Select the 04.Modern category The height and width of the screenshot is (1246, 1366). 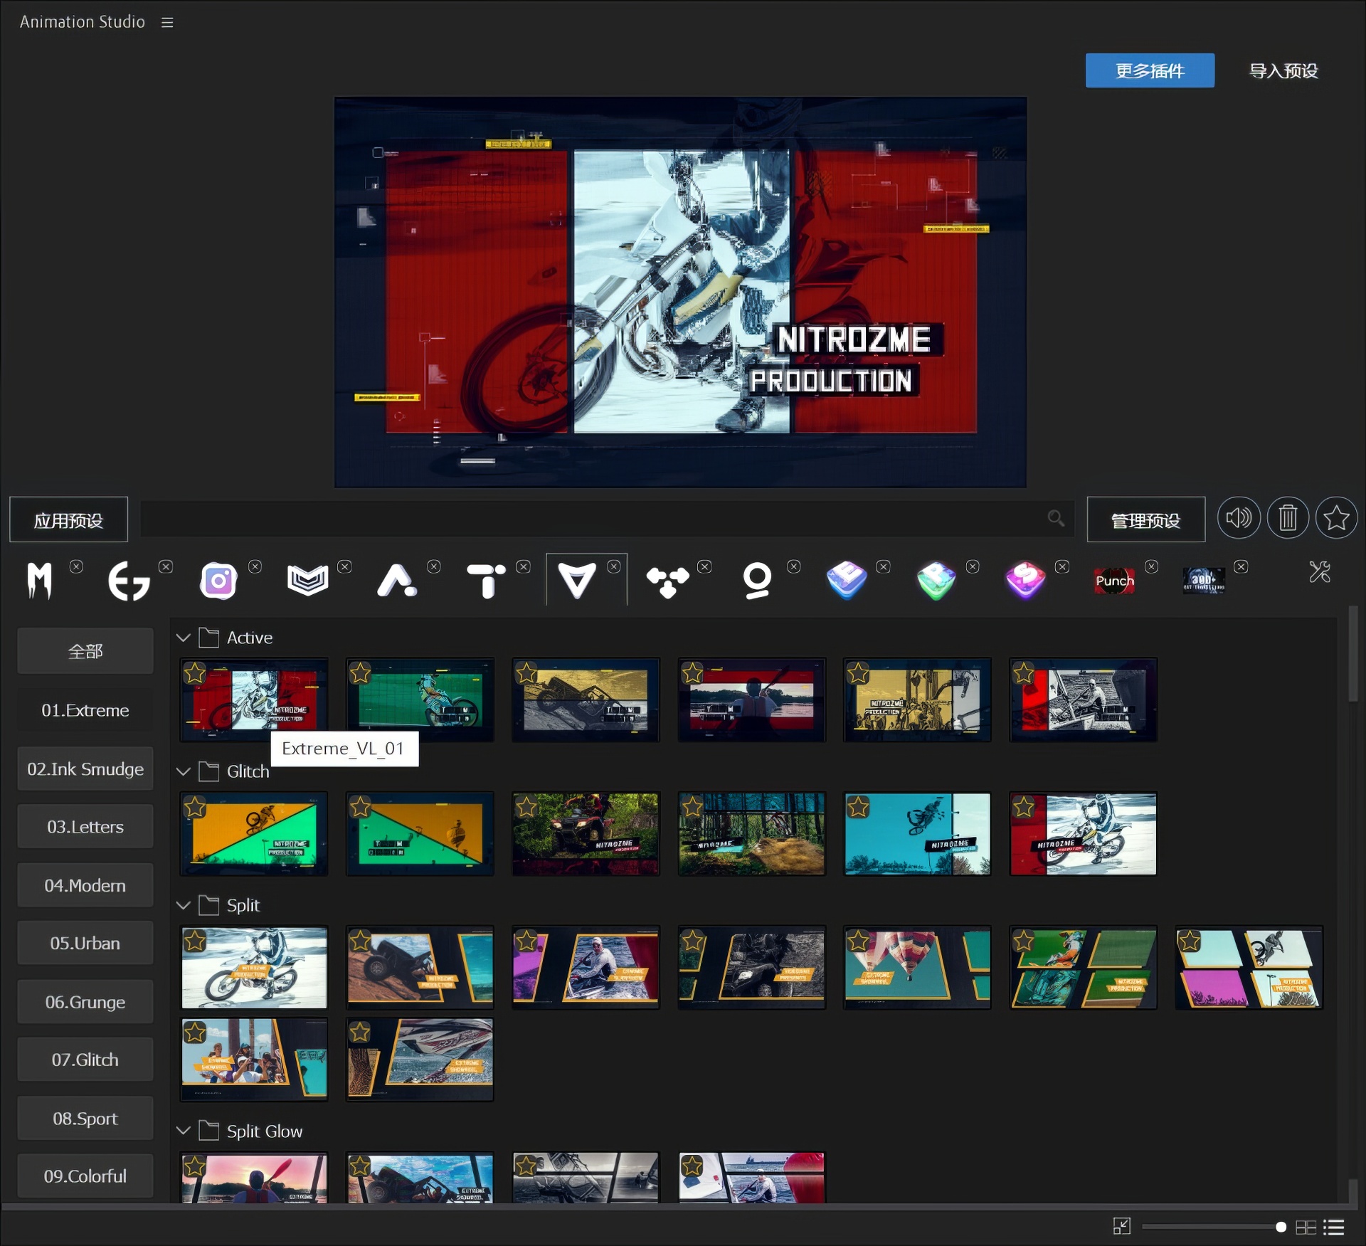click(x=85, y=885)
